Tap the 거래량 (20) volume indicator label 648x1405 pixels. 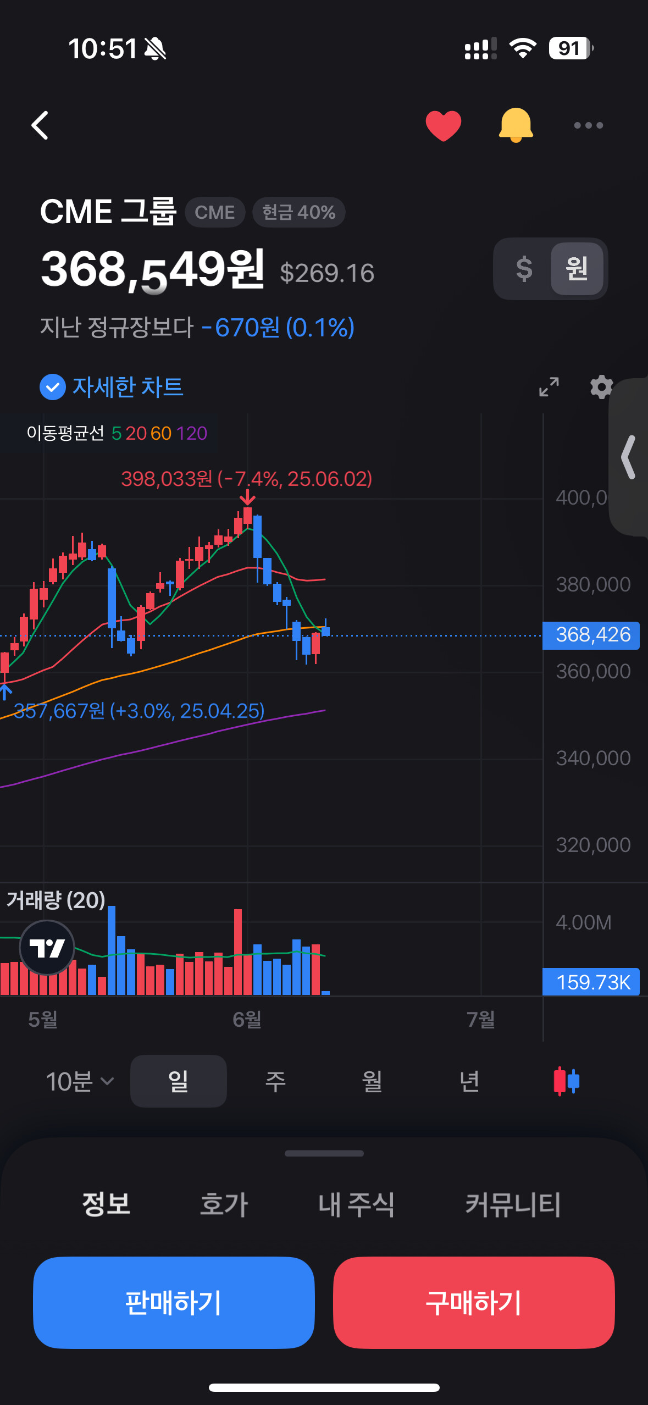coord(56,900)
